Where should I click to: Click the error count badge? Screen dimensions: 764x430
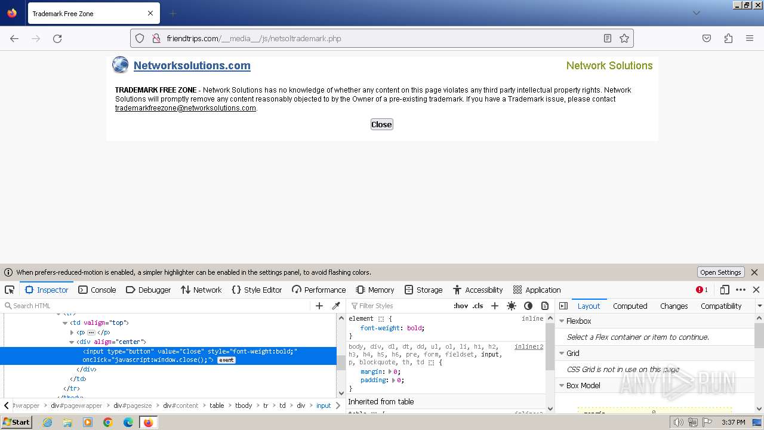[702, 290]
